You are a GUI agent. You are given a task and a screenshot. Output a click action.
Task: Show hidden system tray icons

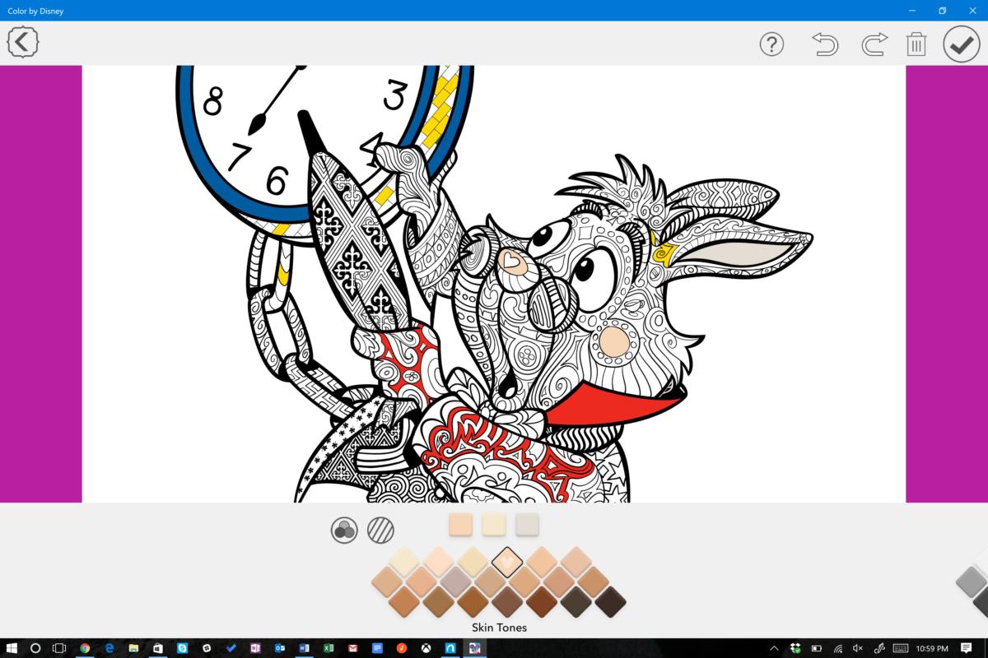pos(776,648)
